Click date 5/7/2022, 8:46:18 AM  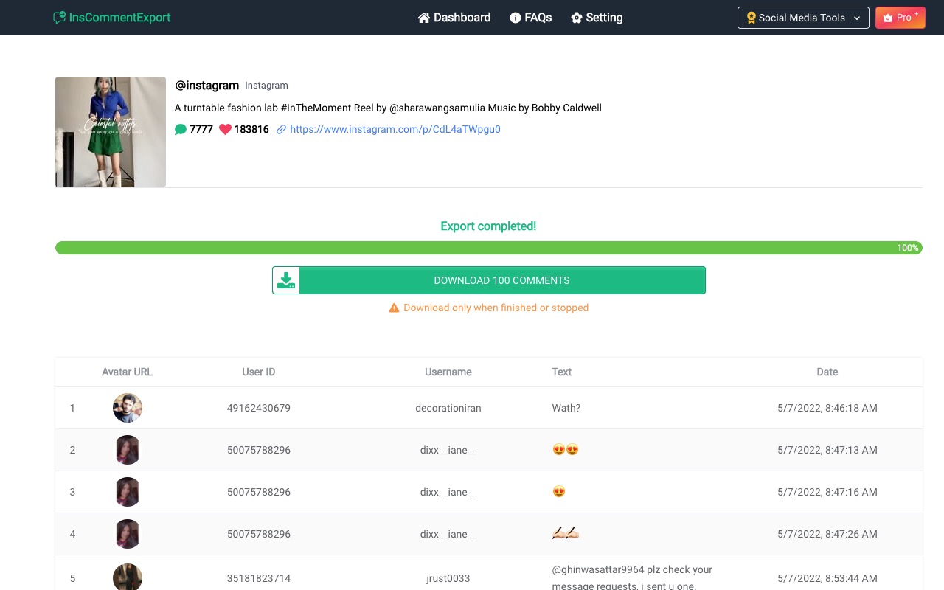tap(827, 408)
